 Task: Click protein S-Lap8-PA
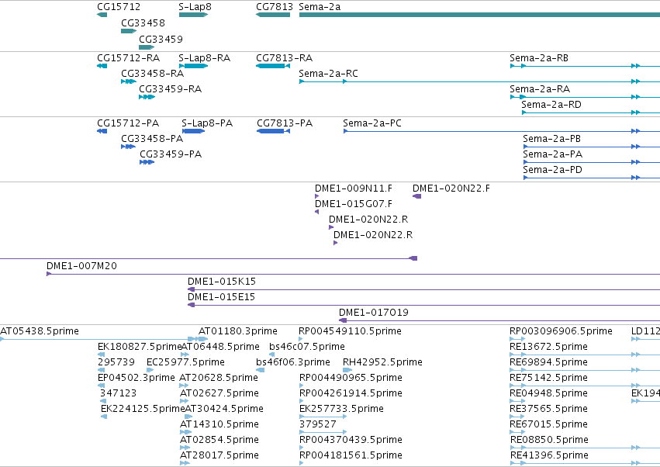207,123
